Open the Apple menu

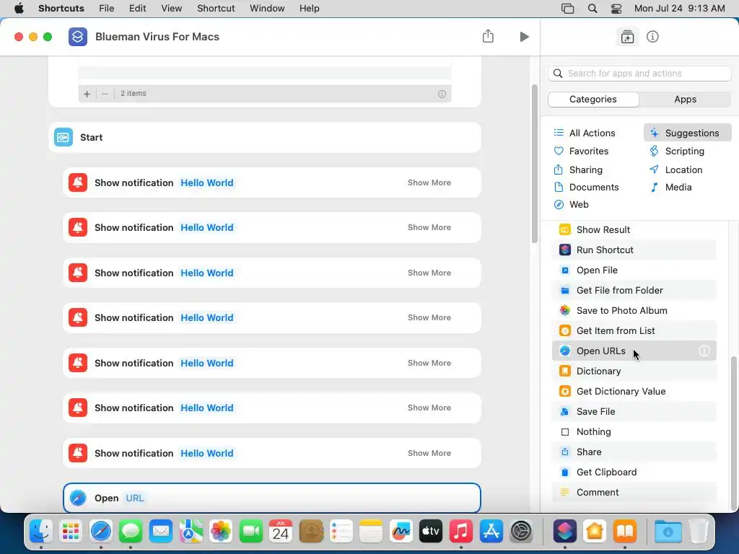19,9
